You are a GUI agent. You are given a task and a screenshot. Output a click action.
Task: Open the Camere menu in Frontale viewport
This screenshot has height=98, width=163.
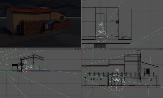[88, 49]
